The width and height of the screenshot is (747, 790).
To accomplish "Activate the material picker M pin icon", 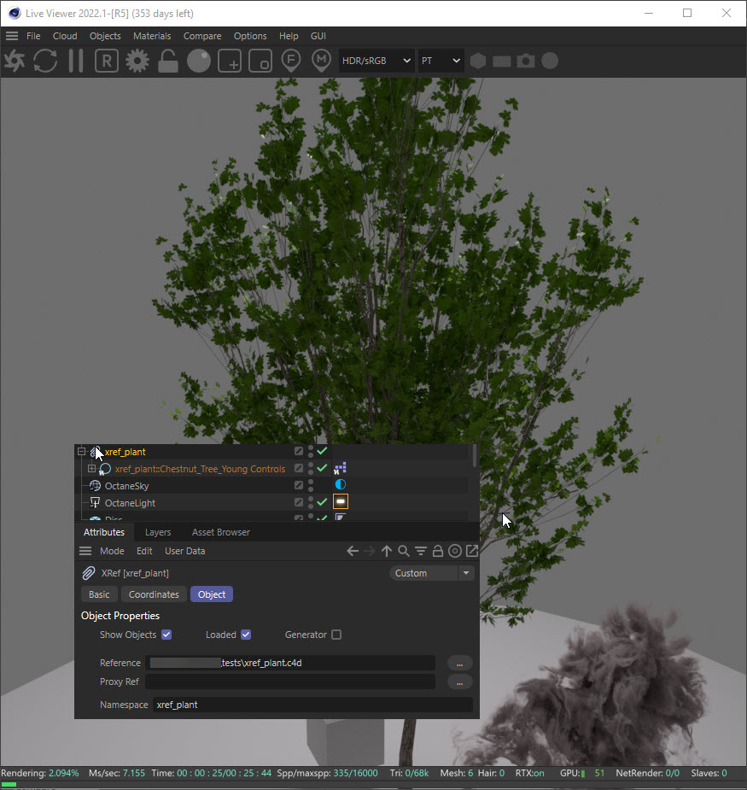I will (x=321, y=61).
